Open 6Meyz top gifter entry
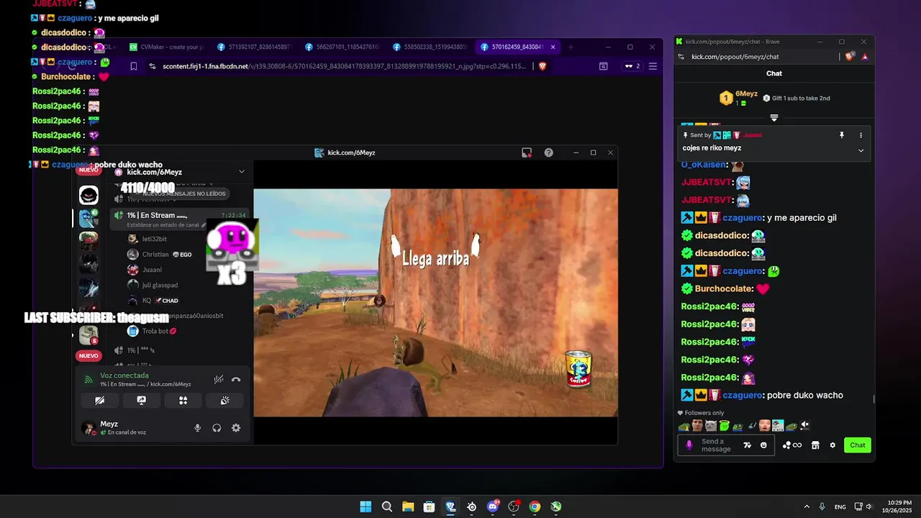 tap(739, 98)
